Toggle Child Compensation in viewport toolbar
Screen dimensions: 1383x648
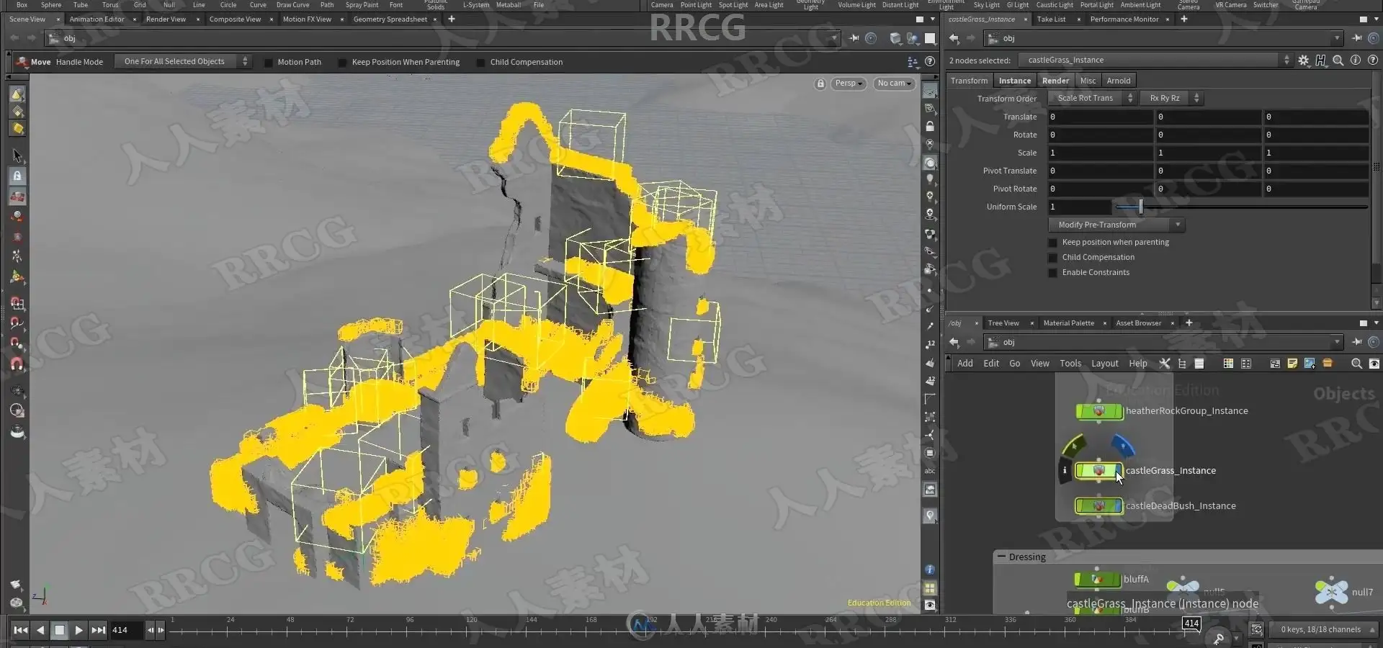pos(481,63)
